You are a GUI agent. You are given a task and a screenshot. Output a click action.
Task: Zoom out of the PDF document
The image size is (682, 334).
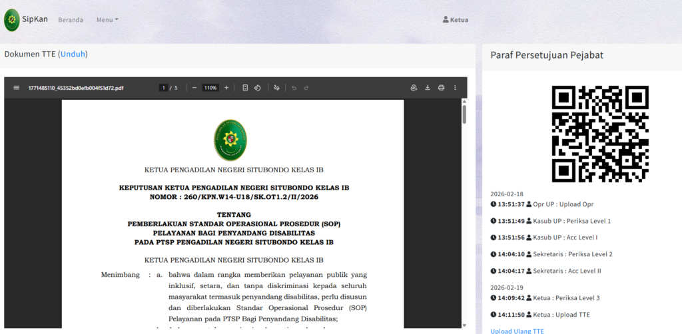click(194, 88)
